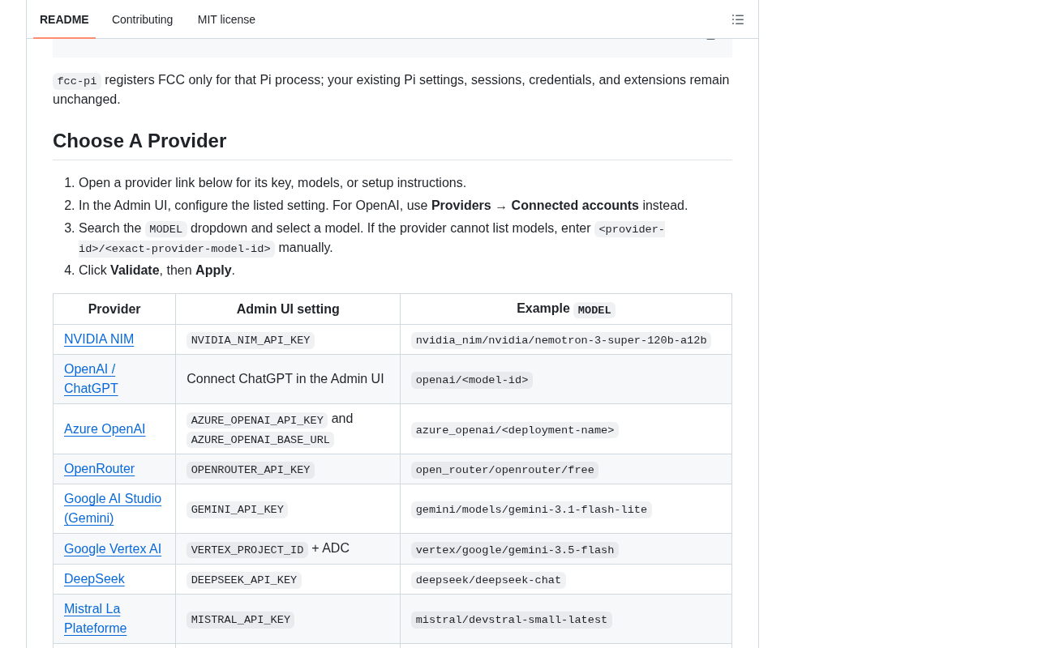Click the nvidia_nim/nvidia/nemotron-3-super-120b-a12b example
The image size is (1038, 648).
[561, 340]
